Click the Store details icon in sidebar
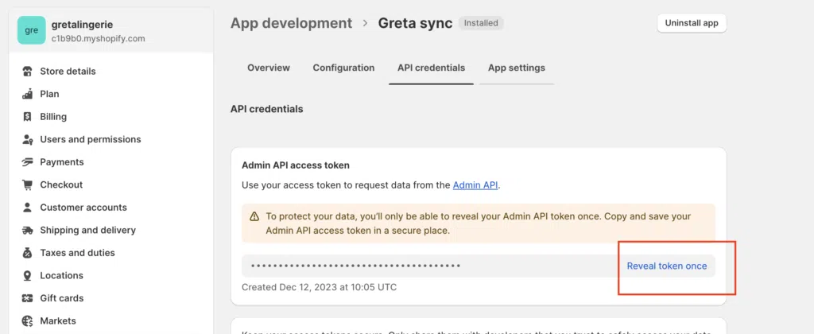The image size is (814, 334). point(26,72)
